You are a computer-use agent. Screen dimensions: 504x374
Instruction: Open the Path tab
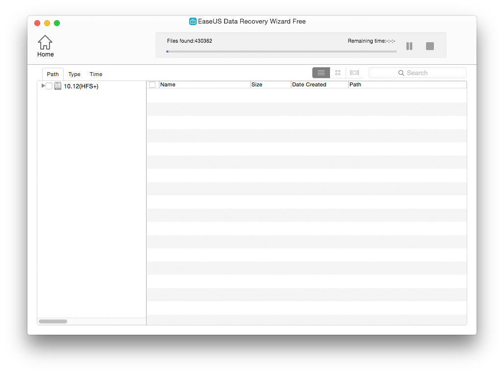(53, 74)
